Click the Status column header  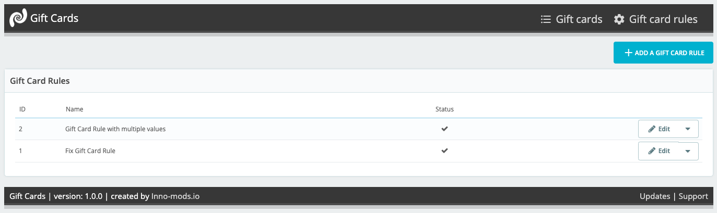[x=444, y=109]
